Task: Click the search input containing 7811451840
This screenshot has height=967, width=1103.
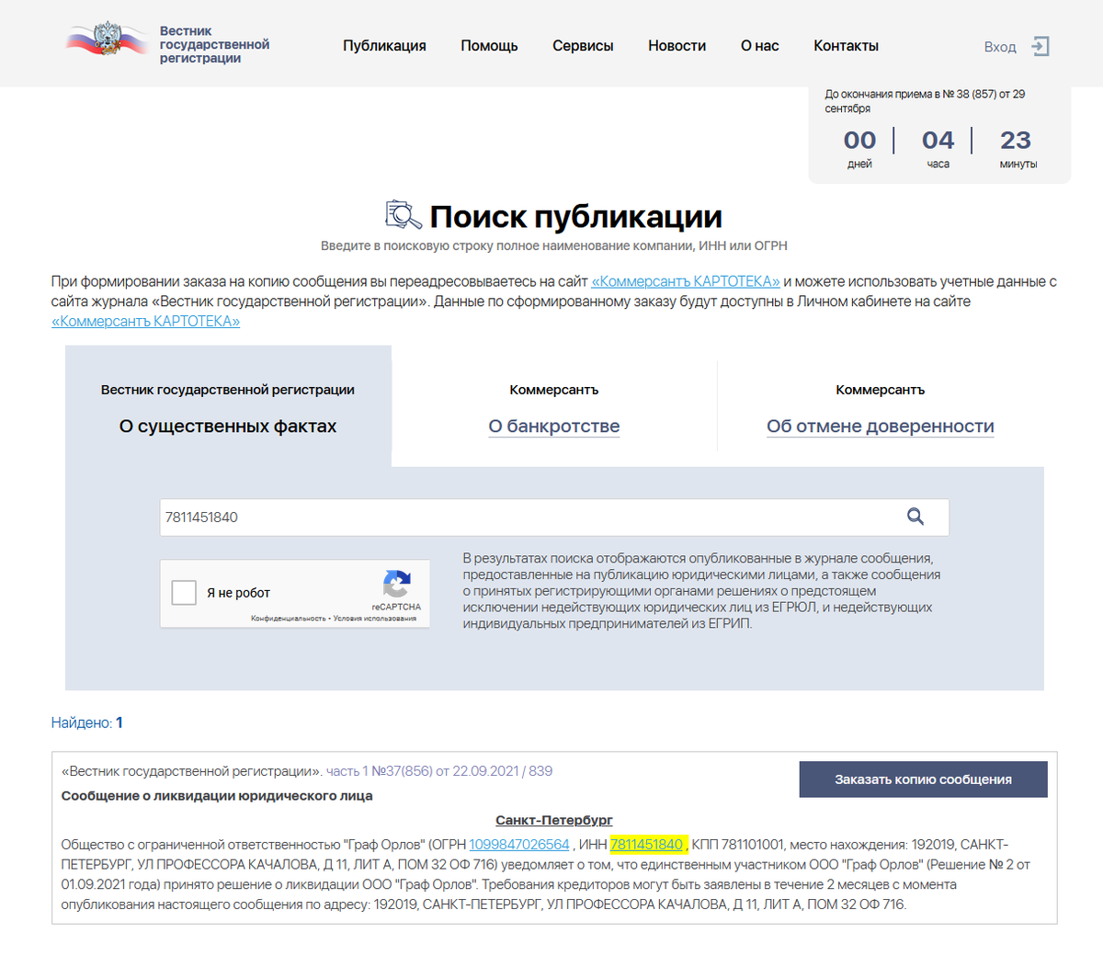Action: click(554, 518)
